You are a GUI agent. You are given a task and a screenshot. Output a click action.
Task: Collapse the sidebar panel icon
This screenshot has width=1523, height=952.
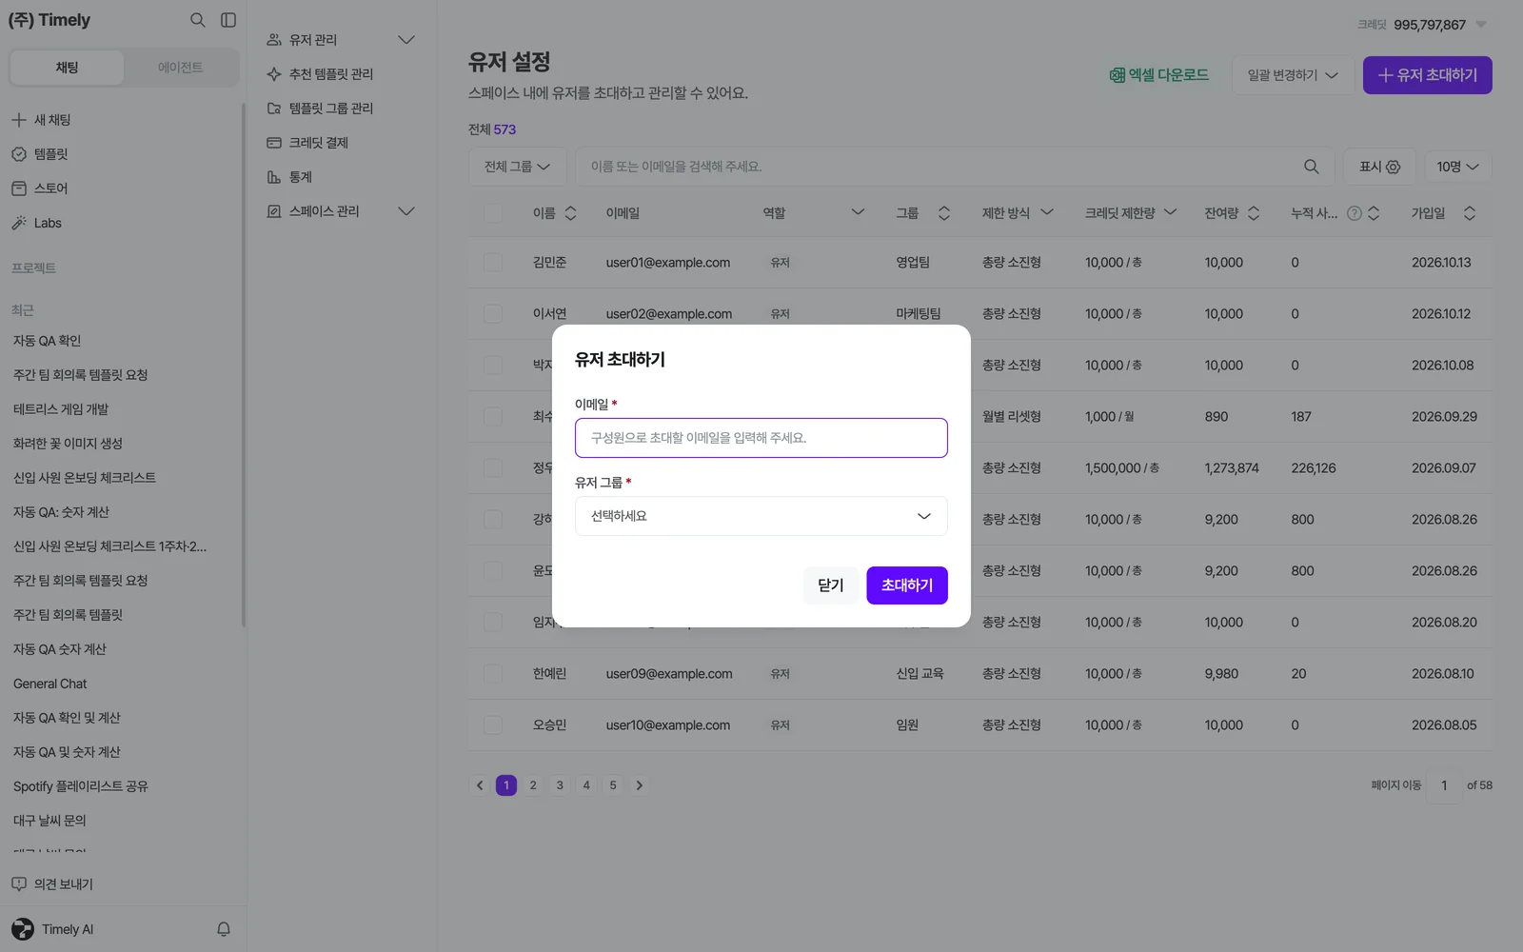coord(228,20)
